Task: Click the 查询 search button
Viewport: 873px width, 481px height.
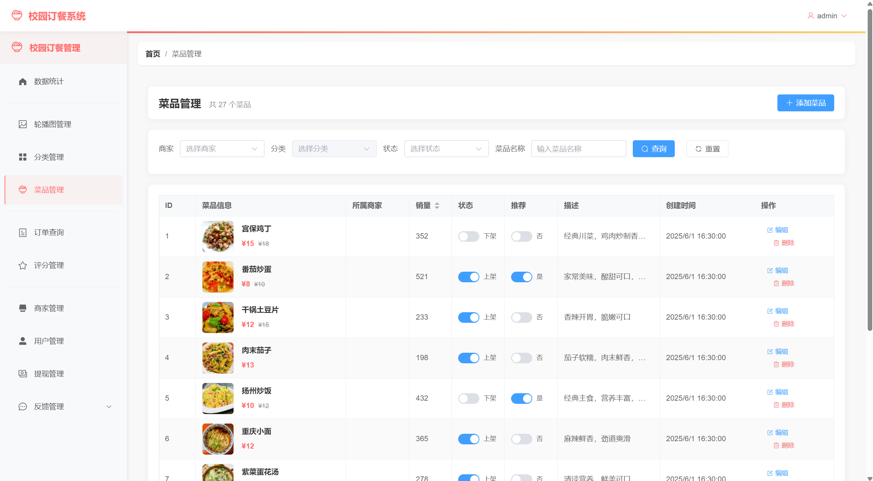Action: point(653,149)
